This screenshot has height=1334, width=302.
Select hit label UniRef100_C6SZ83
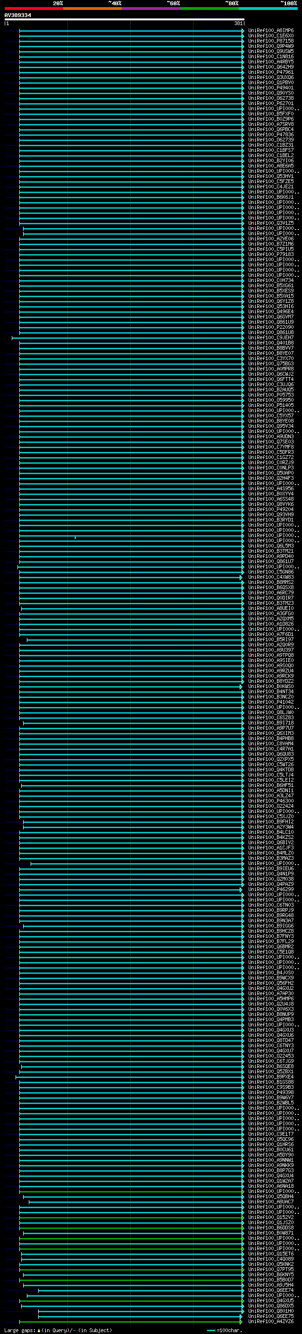270,718
